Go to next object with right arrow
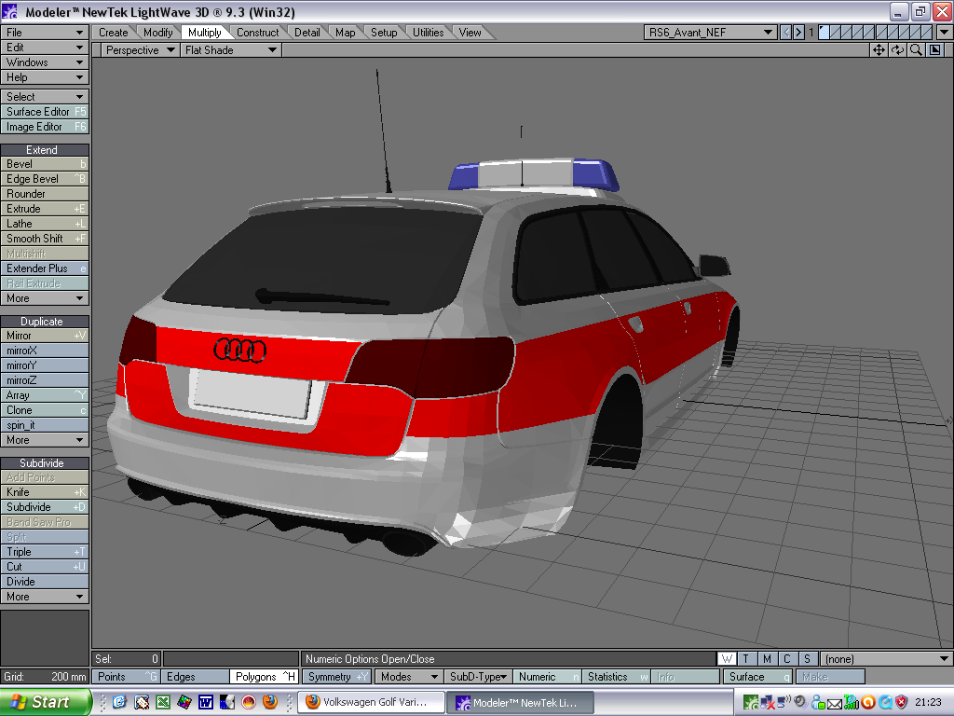Viewport: 954px width, 716px height. click(798, 33)
